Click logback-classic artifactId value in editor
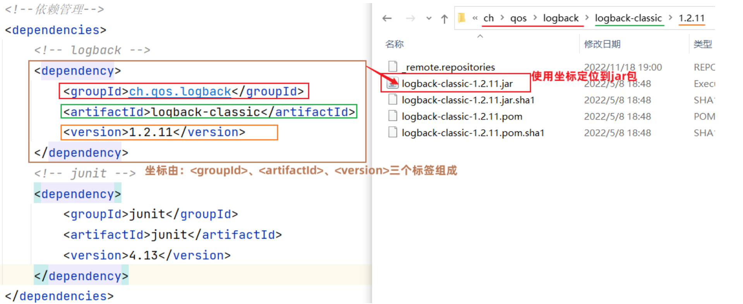The height and width of the screenshot is (304, 743). pyautogui.click(x=206, y=112)
